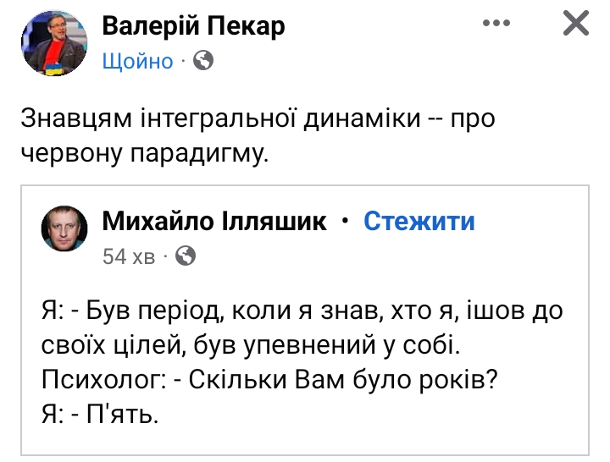Click the globe icon beside "Щойно"
The width and height of the screenshot is (610, 462).
coord(204,61)
